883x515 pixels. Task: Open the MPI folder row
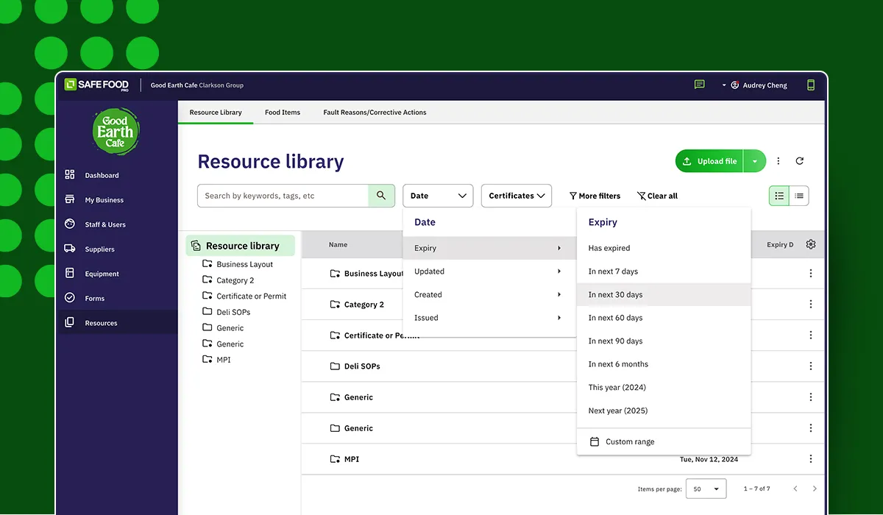563,458
